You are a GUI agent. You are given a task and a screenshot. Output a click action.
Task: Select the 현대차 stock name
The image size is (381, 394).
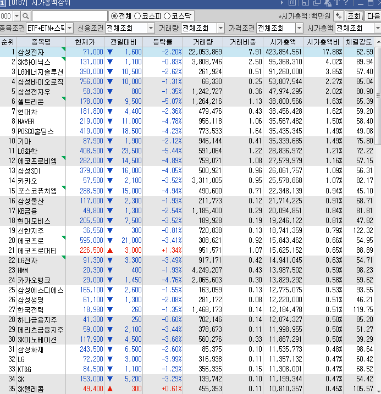coord(27,112)
